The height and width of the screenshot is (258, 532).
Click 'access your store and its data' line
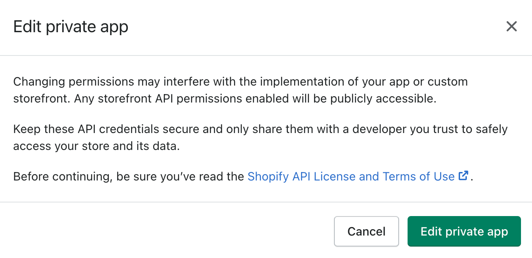click(97, 147)
